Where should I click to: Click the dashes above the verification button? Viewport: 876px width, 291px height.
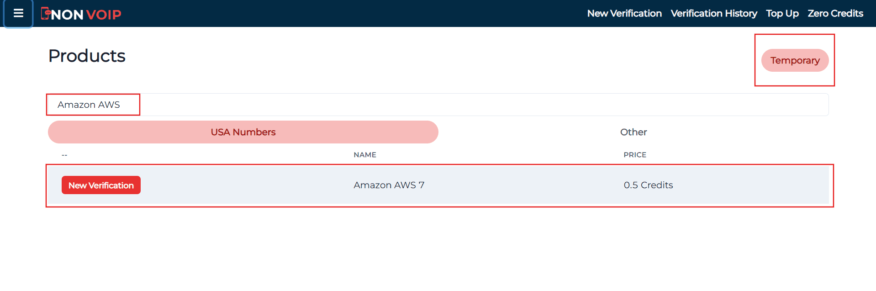(64, 154)
